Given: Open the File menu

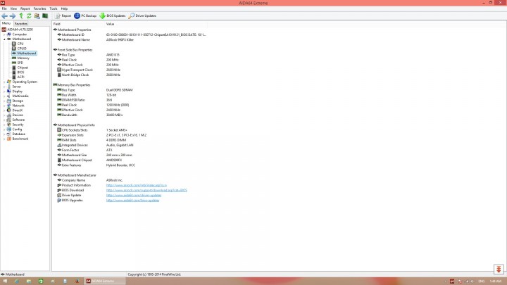Looking at the screenshot, I should click(4, 8).
